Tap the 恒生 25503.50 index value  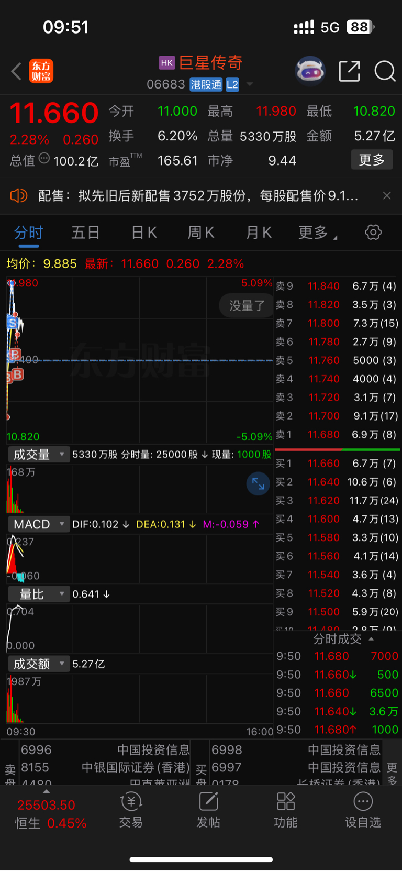coord(46,805)
